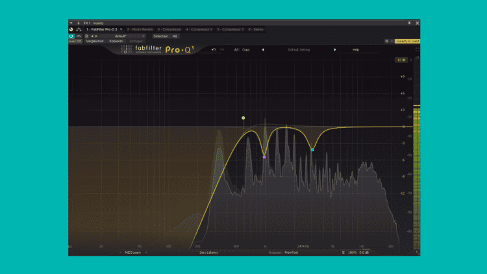Image resolution: width=487 pixels, height=274 pixels.
Task: Toggle the plugin power bypass button
Action: coord(71,36)
